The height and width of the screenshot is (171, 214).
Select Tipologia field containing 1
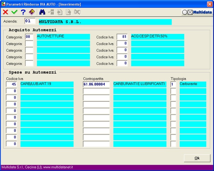[x=173, y=84]
